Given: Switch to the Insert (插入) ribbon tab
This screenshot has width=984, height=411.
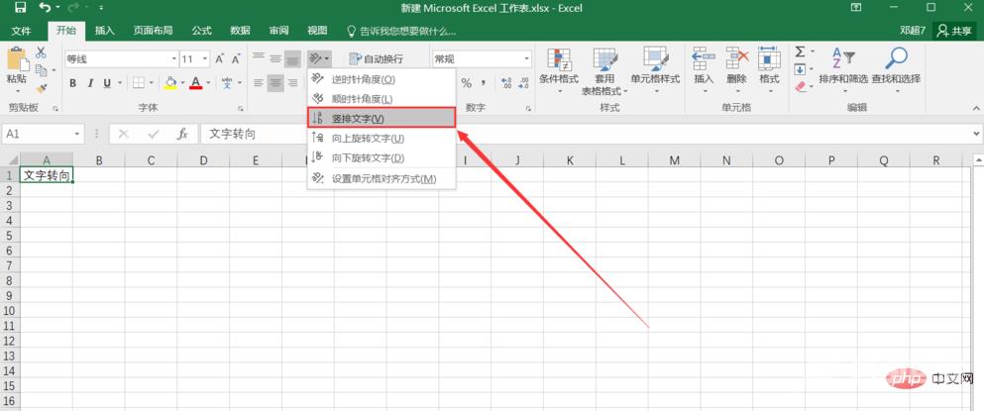Looking at the screenshot, I should tap(104, 31).
